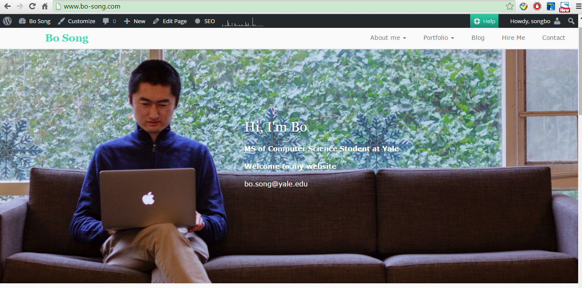Click the "Hi, I'm Bo" heading
Viewport: 582px width, 288px height.
276,127
